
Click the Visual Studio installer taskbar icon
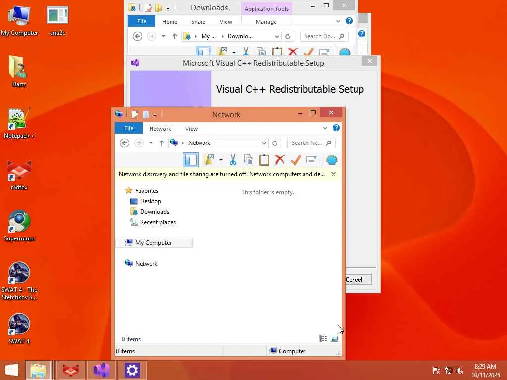click(x=101, y=370)
